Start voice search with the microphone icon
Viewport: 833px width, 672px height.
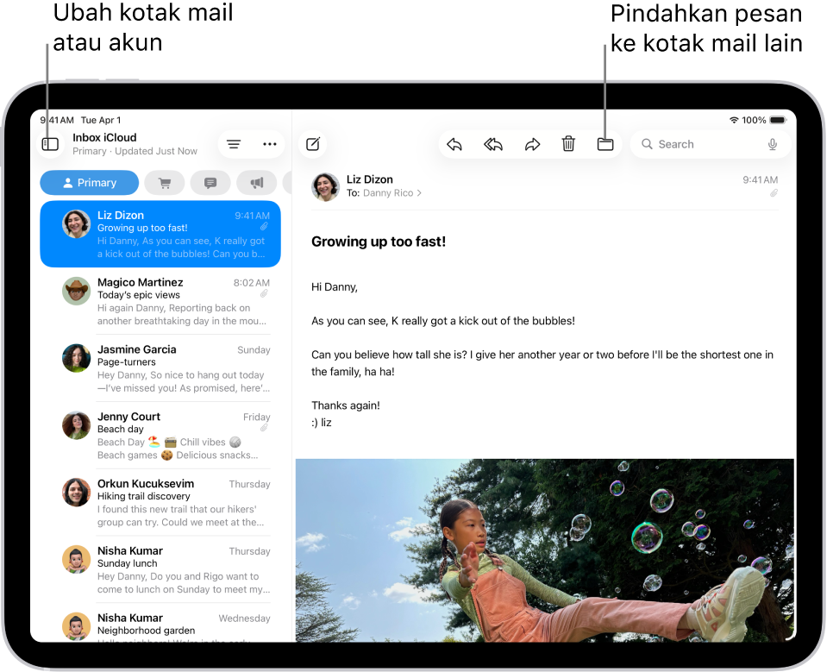(773, 144)
